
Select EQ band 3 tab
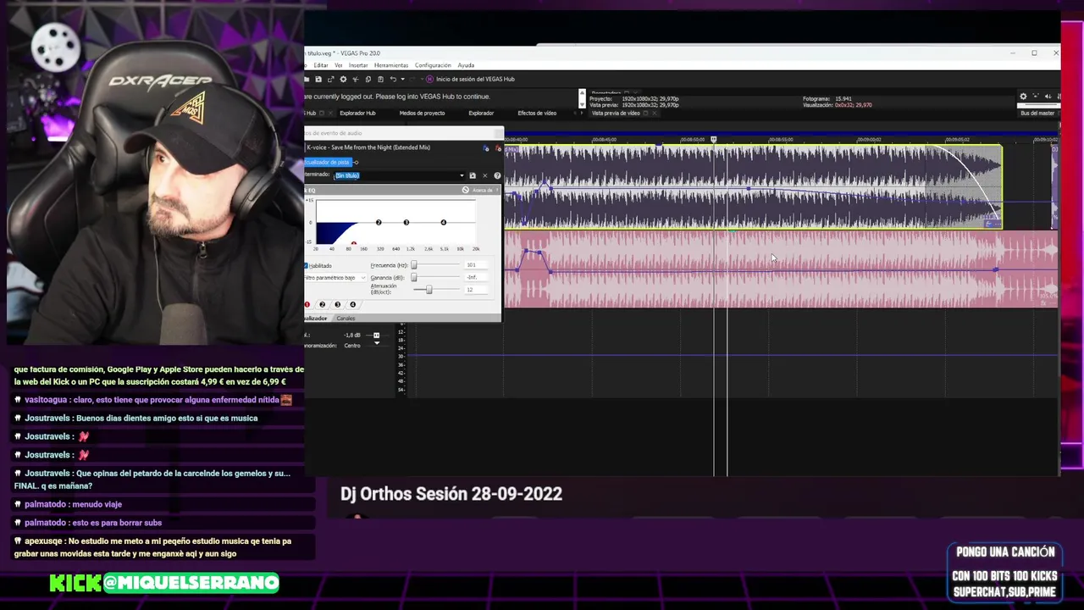[337, 304]
